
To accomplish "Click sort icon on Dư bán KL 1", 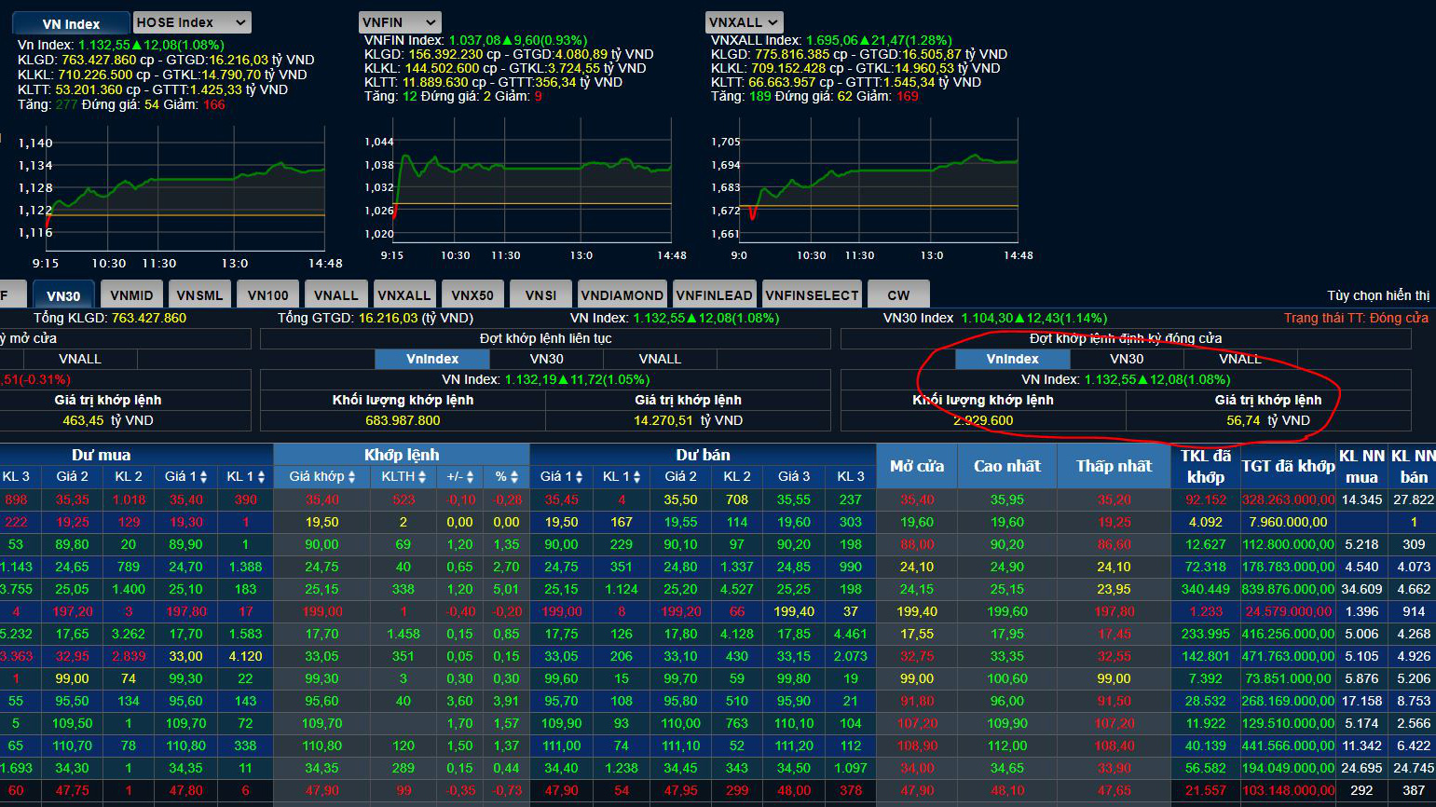I will 637,477.
